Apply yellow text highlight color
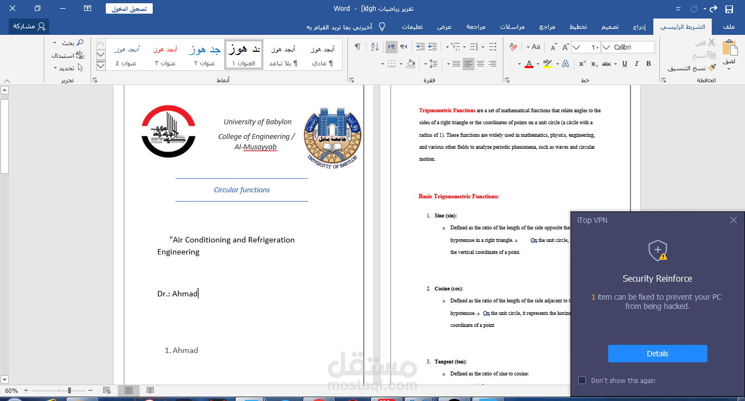This screenshot has height=401, width=745. (x=548, y=64)
